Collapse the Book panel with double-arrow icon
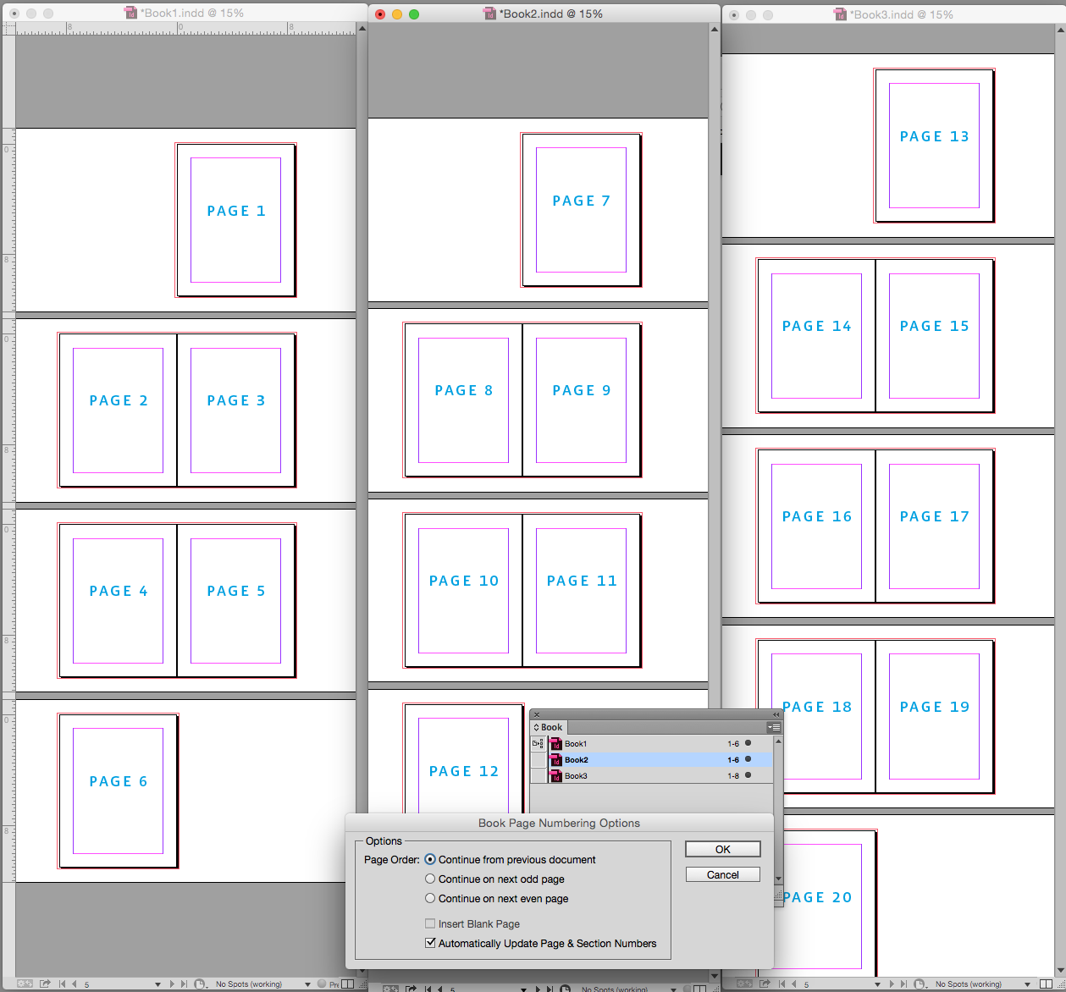Screen dimensions: 1066x992 pyautogui.click(x=776, y=714)
